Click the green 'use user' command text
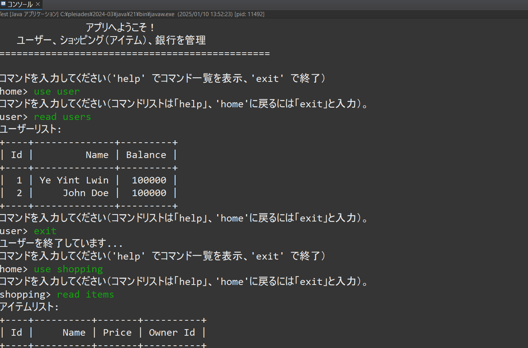The height and width of the screenshot is (348, 528). (56, 92)
